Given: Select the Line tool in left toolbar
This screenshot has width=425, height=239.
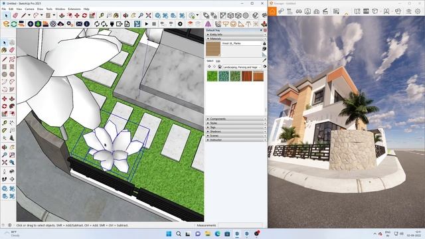Looking at the screenshot, I should click(x=5, y=59).
